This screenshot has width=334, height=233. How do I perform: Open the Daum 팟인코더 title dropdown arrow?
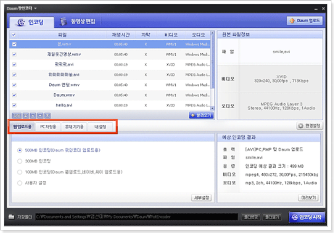(35, 8)
